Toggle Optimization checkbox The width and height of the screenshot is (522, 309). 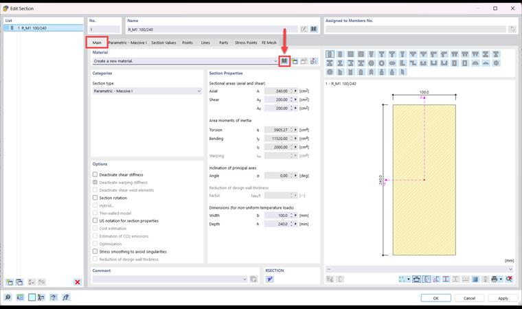pyautogui.click(x=95, y=243)
